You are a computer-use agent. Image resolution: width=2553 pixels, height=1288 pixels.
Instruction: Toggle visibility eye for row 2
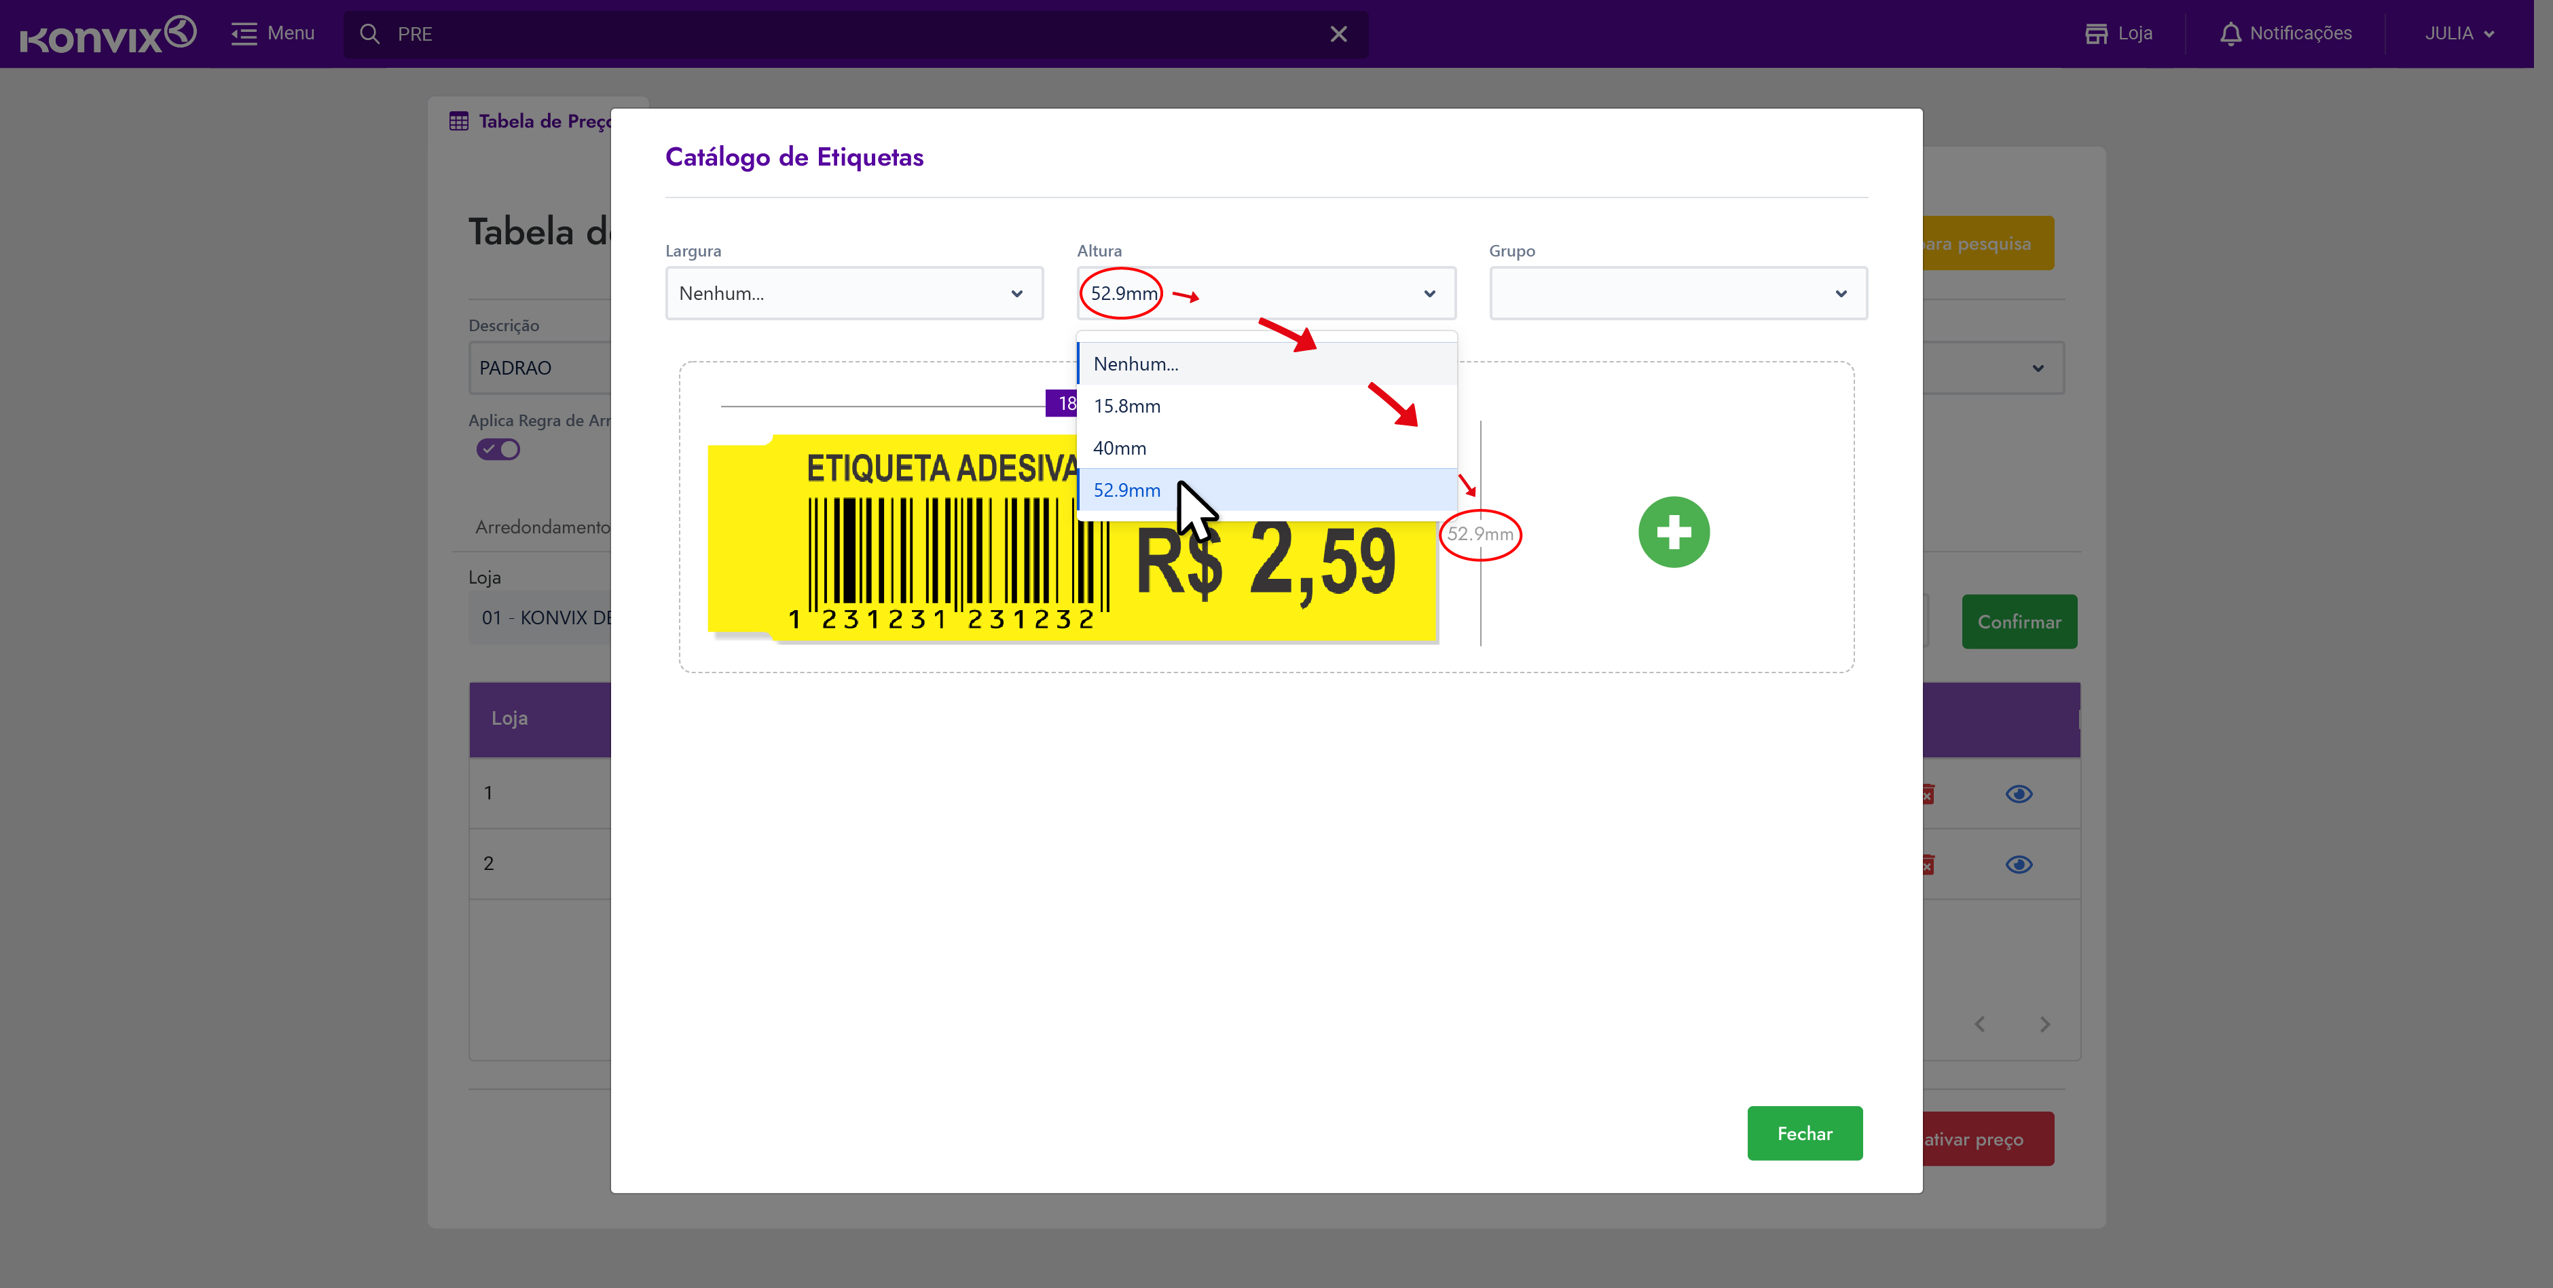coord(2018,864)
